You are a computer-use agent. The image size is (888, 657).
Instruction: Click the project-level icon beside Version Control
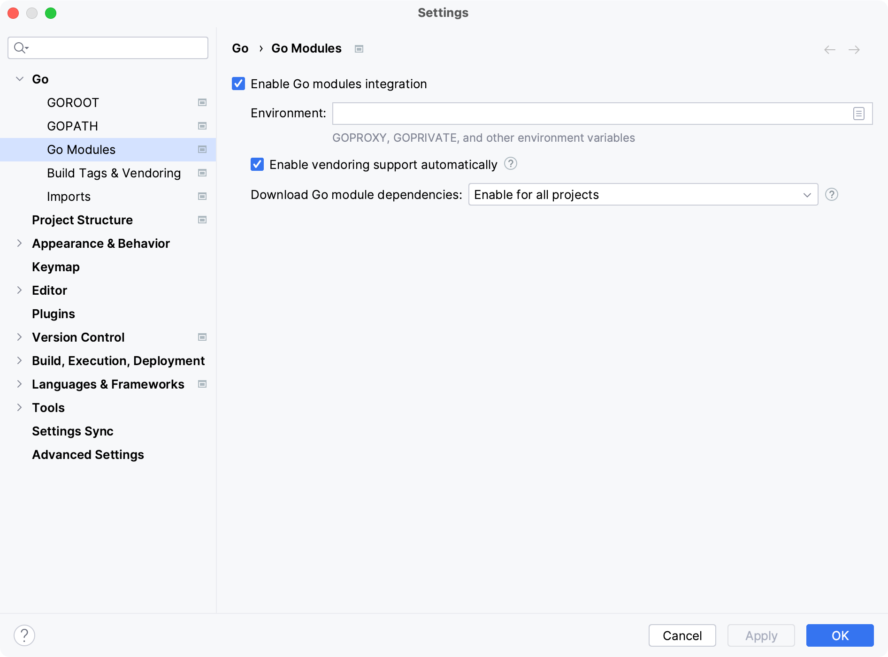point(202,337)
